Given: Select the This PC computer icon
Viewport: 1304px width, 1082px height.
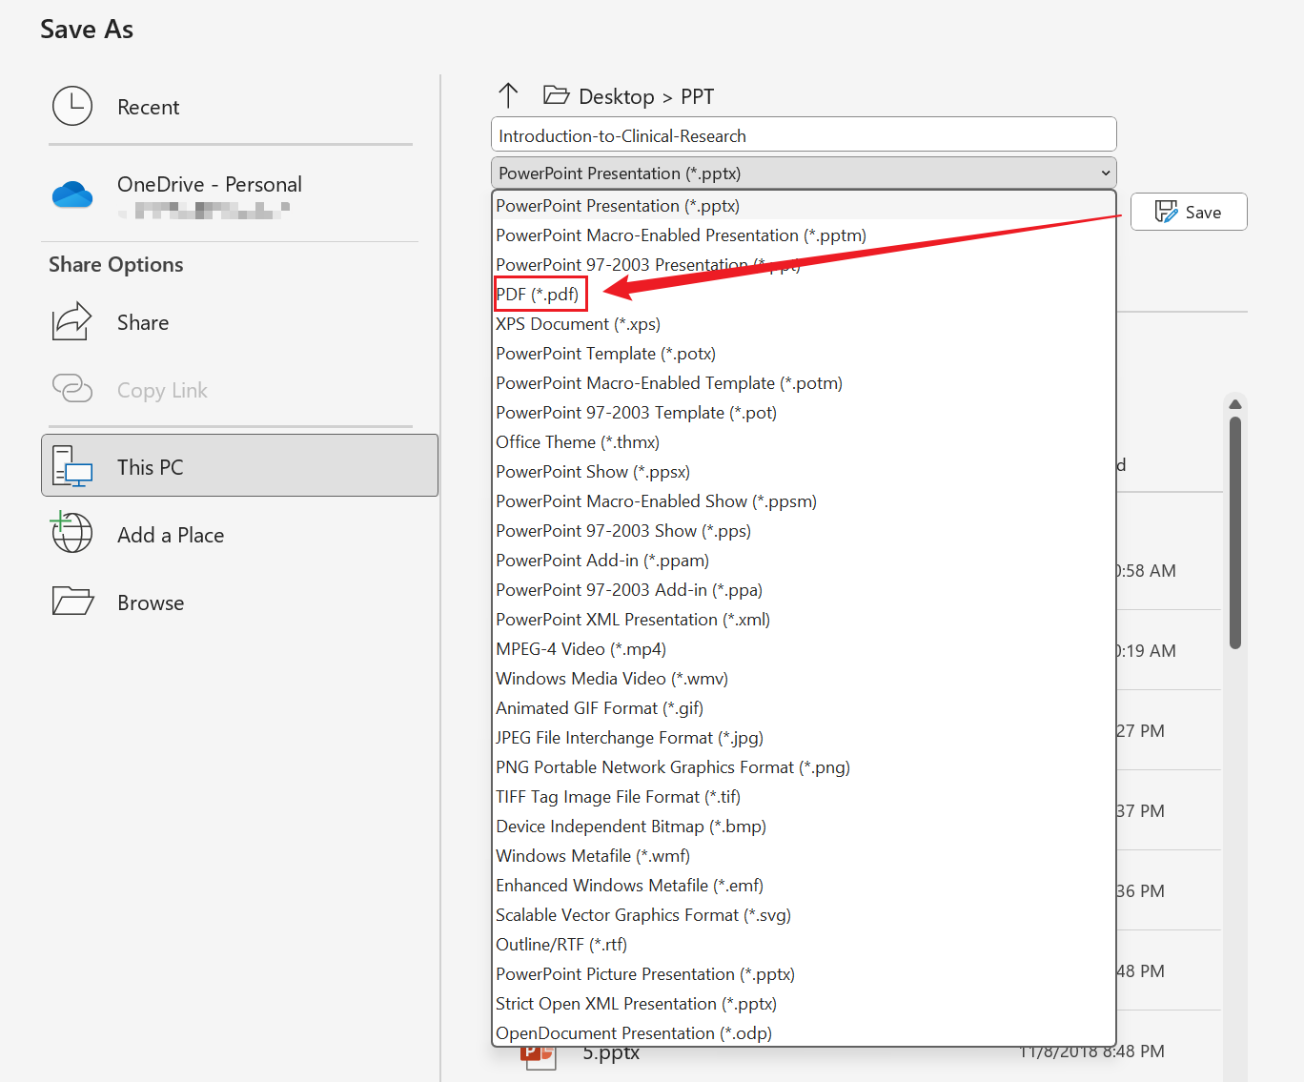Looking at the screenshot, I should point(72,466).
